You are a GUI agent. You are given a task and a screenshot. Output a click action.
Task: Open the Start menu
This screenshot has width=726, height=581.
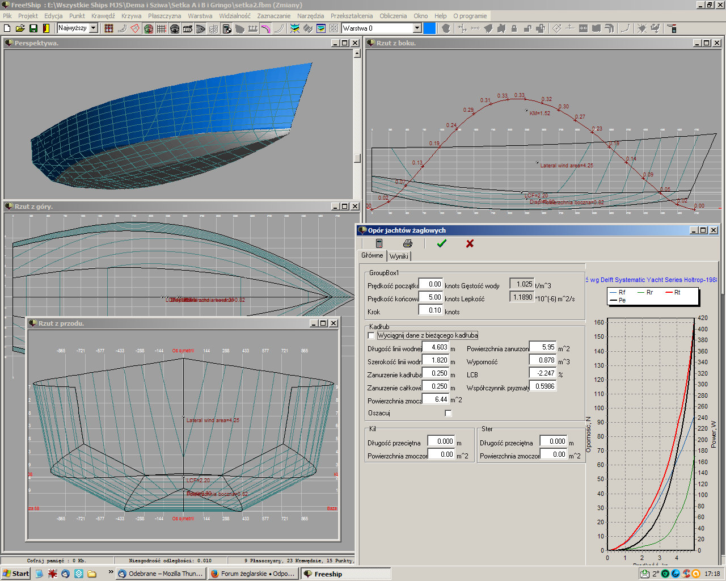[16, 574]
